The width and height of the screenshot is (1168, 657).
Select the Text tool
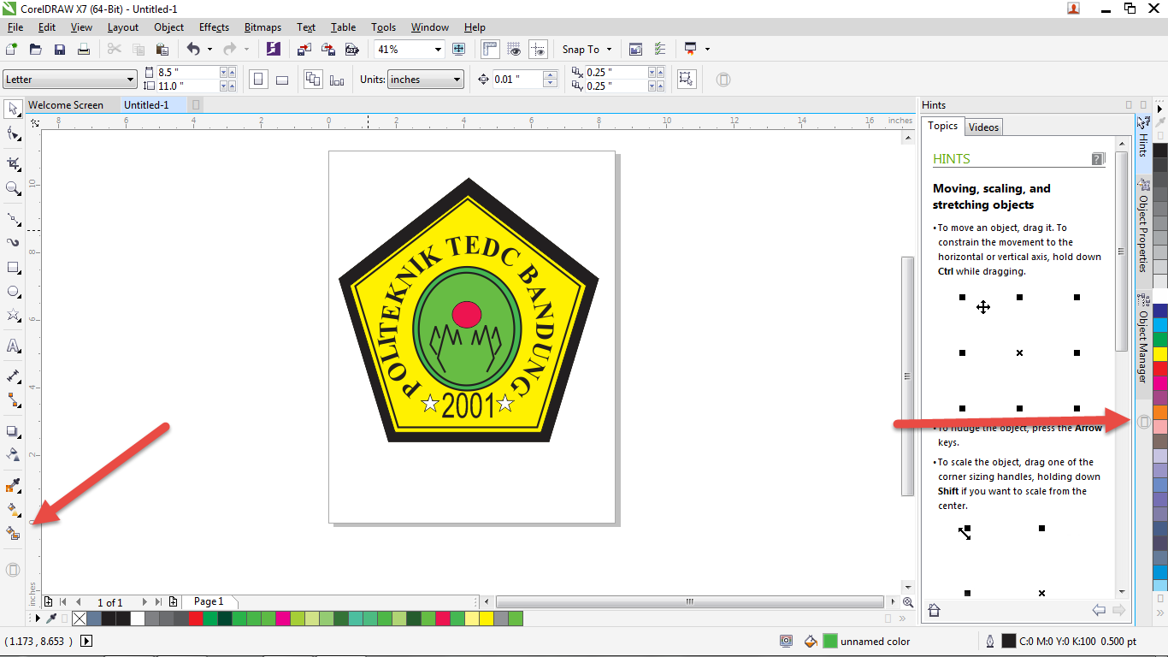coord(13,346)
